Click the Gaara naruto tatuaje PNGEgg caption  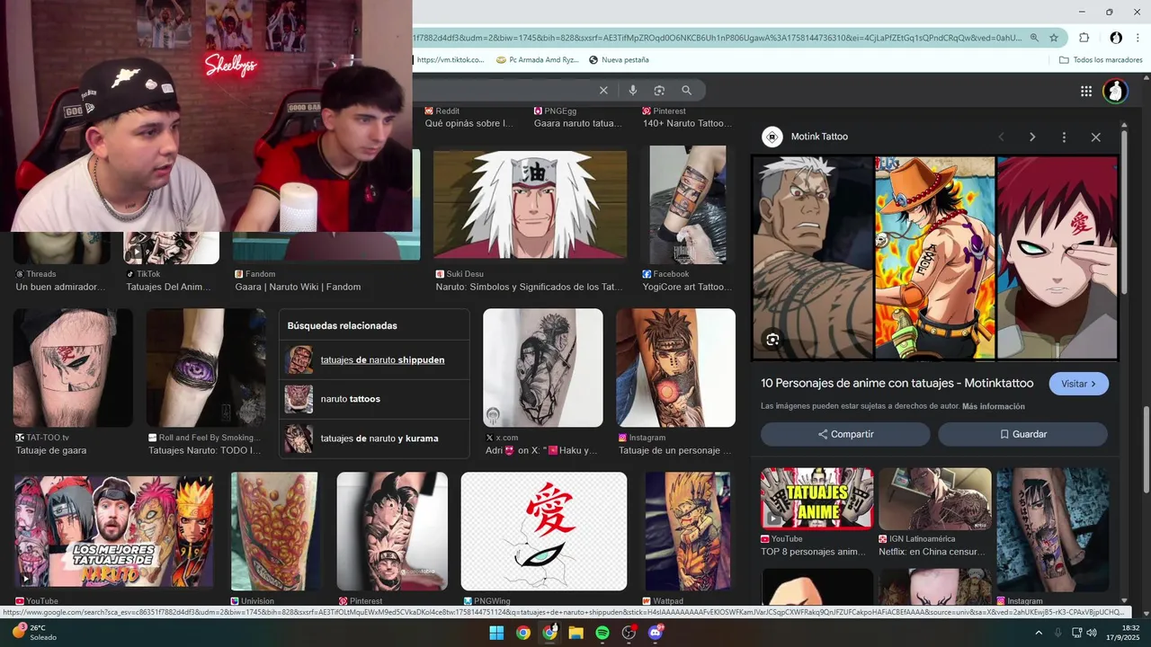[577, 124]
